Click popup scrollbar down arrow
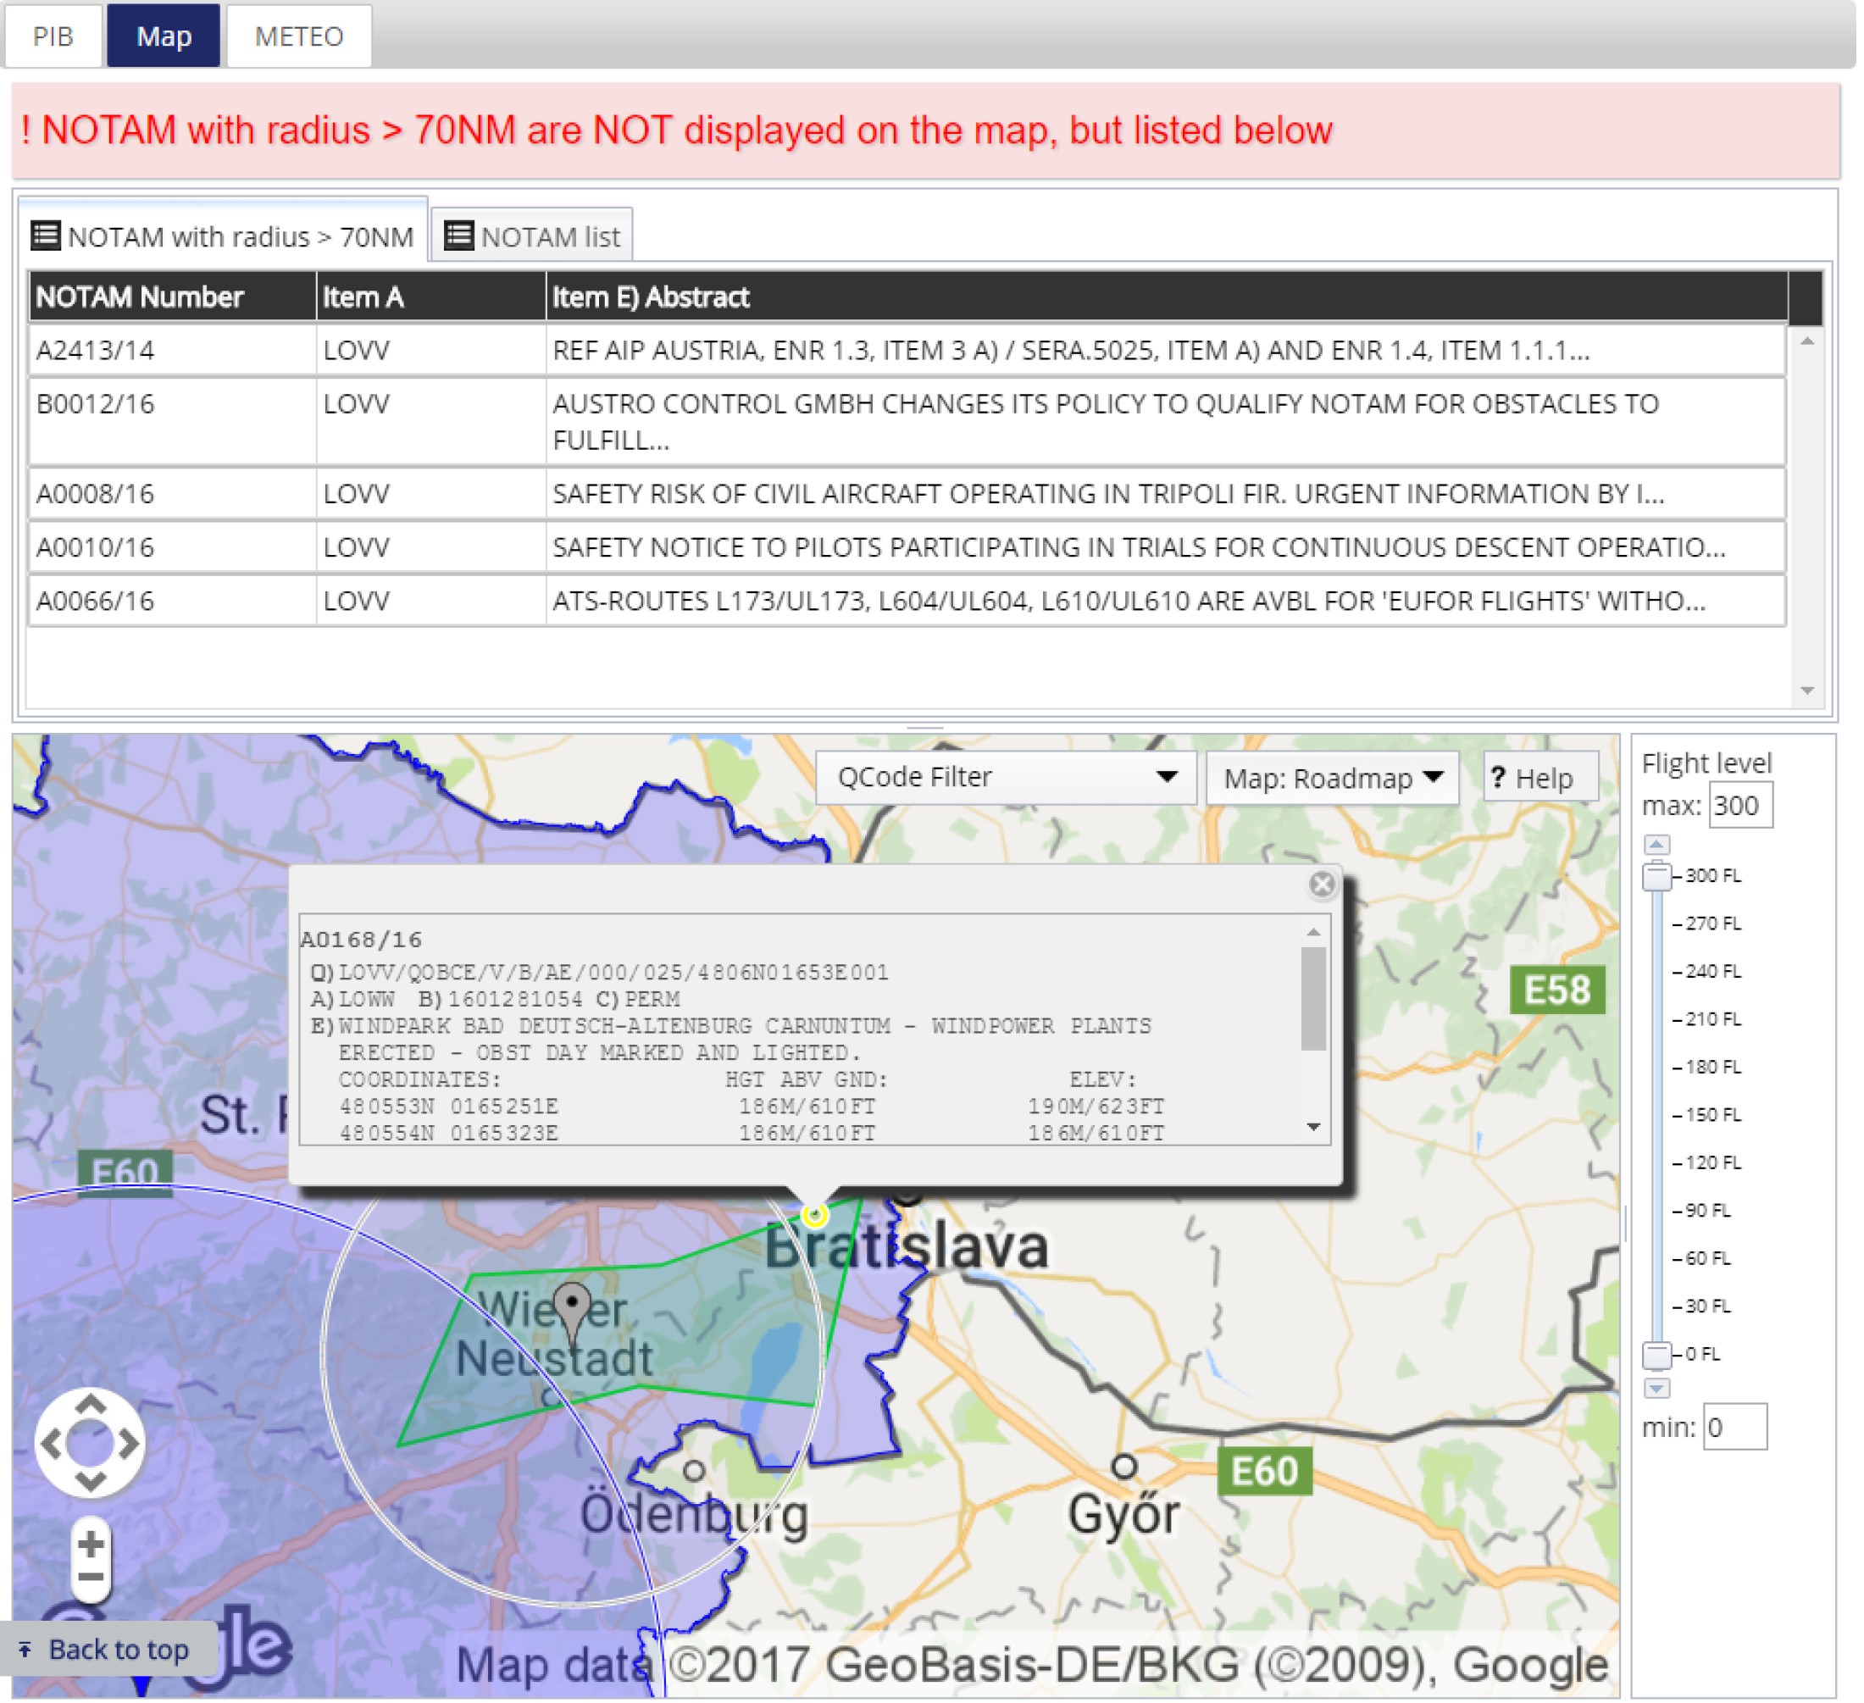Viewport: 1864px width, 1703px height. pos(1313,1127)
